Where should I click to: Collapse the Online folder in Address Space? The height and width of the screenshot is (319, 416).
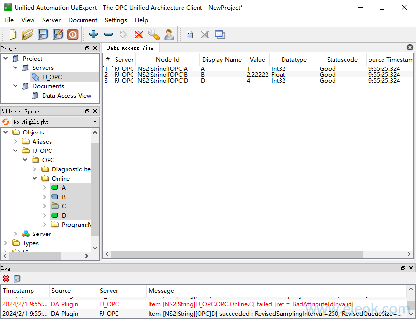pos(35,178)
